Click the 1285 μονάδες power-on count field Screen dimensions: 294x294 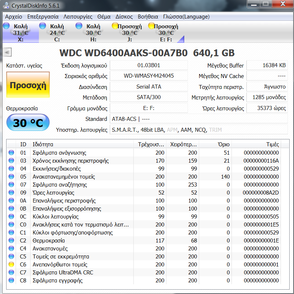[x=267, y=97]
